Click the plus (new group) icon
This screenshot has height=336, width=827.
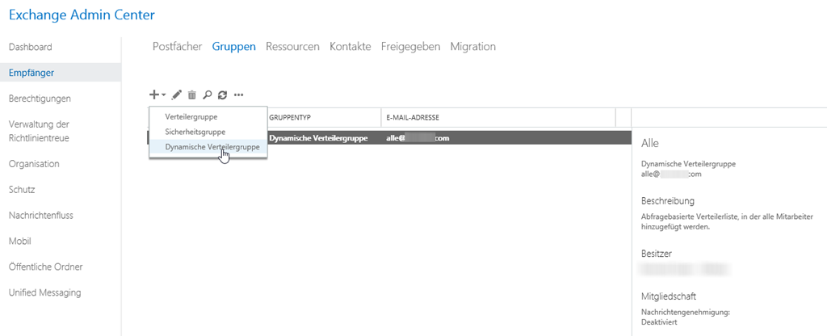click(x=154, y=95)
